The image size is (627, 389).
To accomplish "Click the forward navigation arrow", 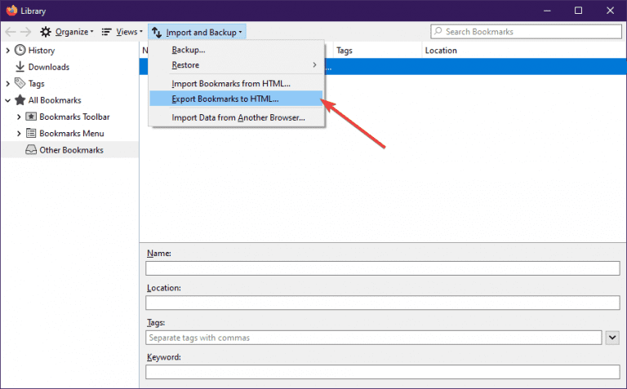I will 26,32.
